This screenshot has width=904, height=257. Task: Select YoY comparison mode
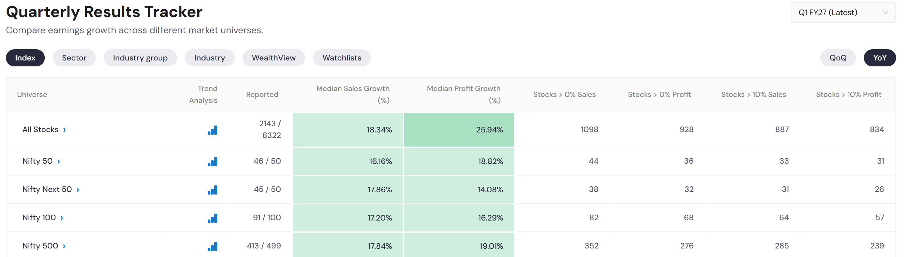[879, 58]
